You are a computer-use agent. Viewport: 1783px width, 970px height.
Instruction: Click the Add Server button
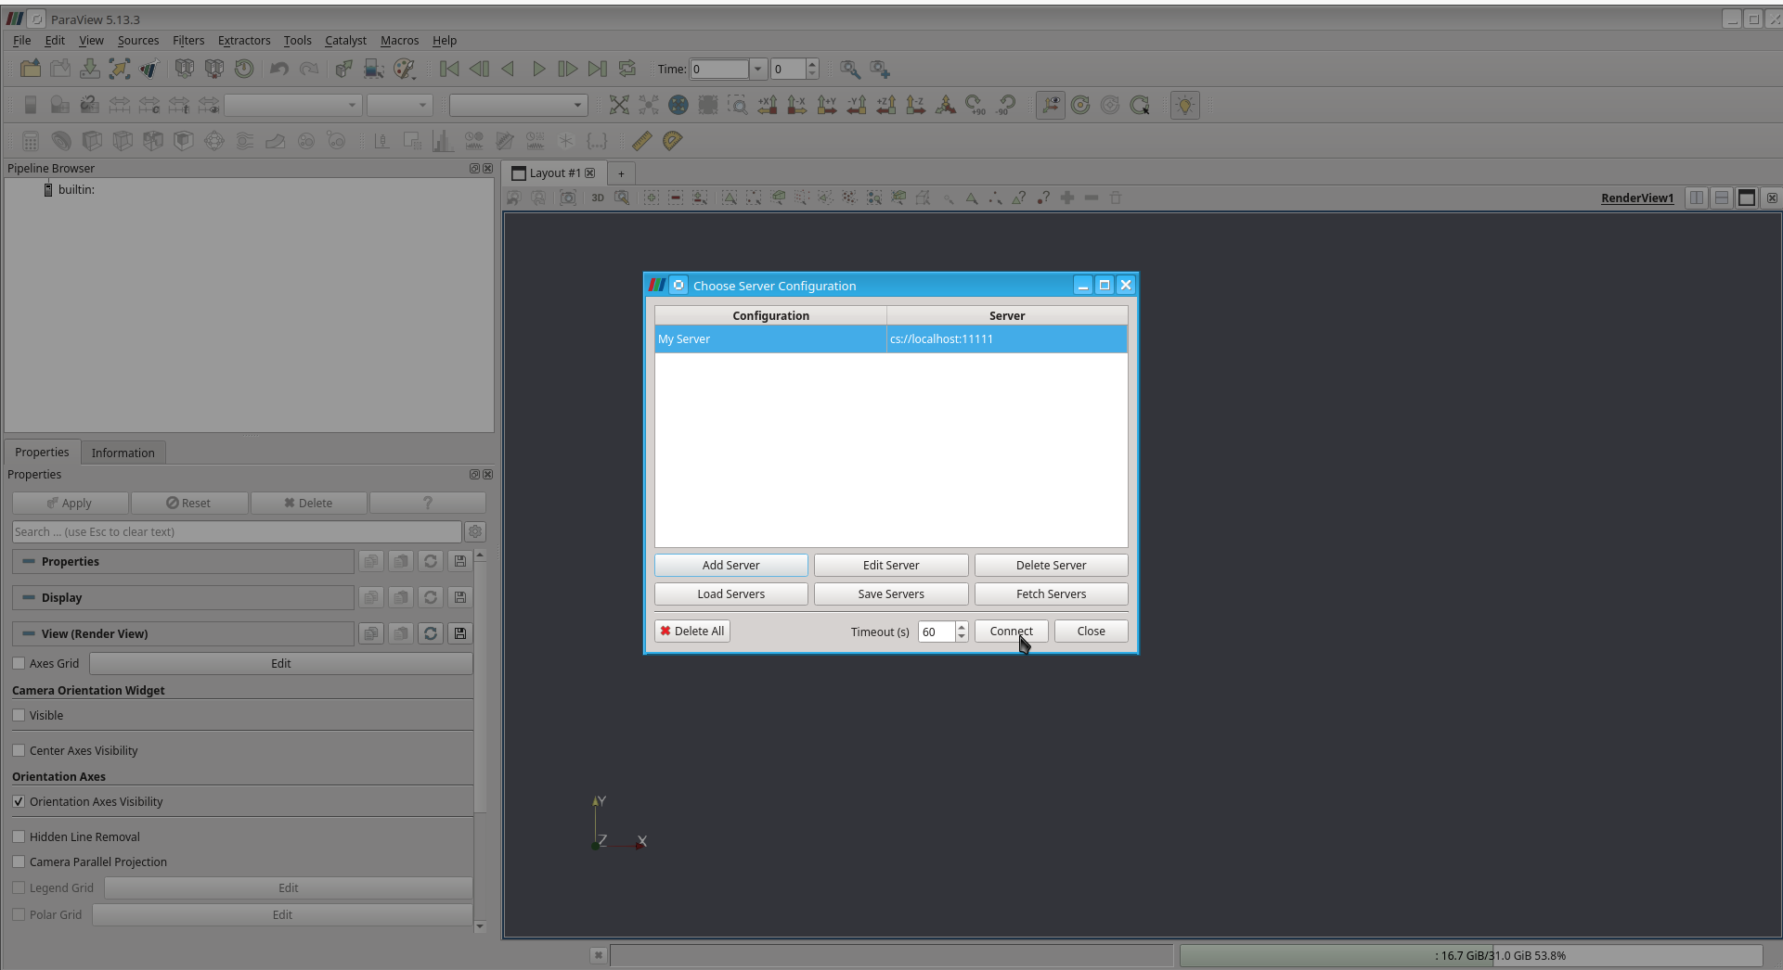coord(730,565)
